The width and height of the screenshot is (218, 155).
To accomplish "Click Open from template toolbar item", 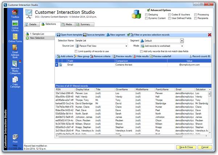I will pos(70,35).
